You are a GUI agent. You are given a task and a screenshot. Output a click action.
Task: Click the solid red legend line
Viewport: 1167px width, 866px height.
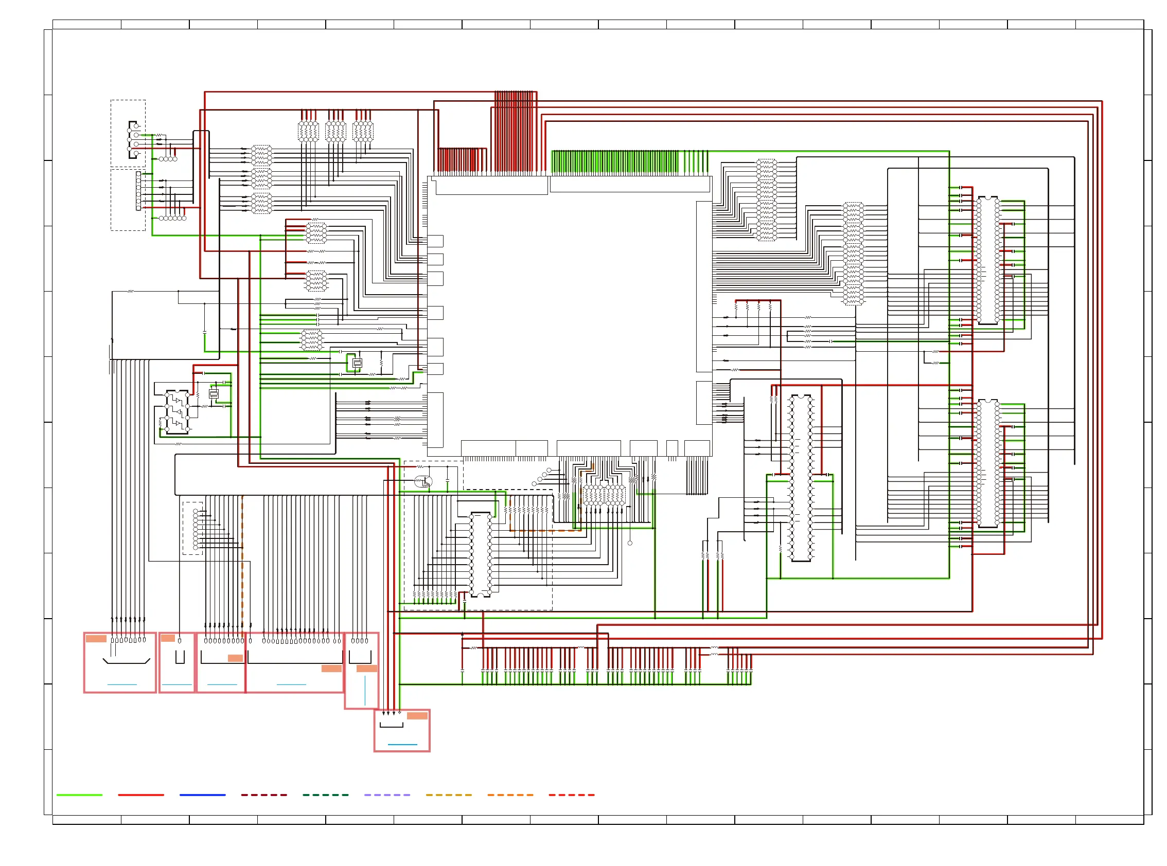click(x=141, y=795)
